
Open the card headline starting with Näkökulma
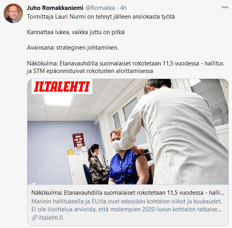tap(128, 193)
